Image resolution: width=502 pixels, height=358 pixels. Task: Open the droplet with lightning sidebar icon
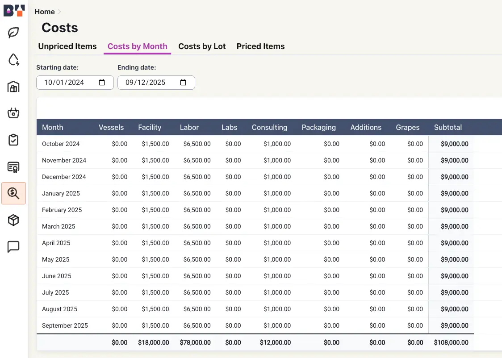tap(14, 60)
